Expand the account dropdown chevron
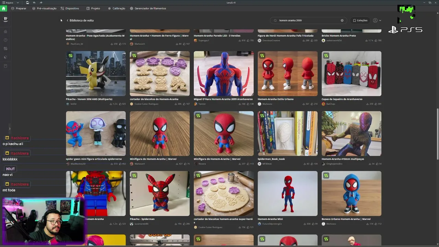Screen dimensions: 439x247 [380, 21]
